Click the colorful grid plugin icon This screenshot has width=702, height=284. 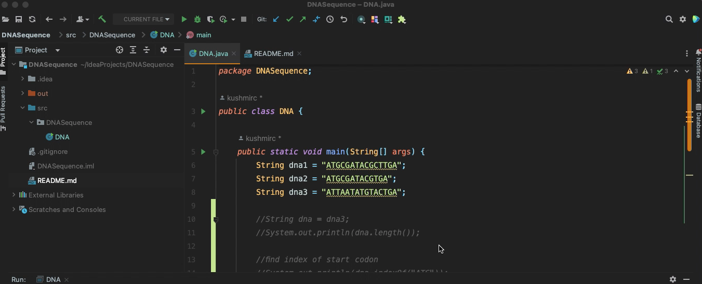pyautogui.click(x=375, y=19)
